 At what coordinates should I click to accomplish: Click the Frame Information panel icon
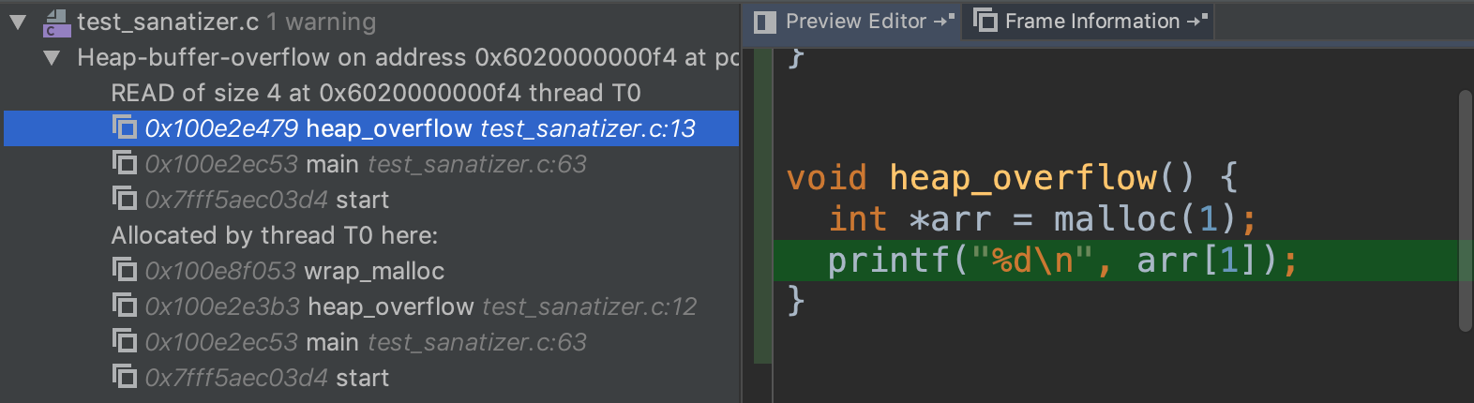(x=985, y=21)
